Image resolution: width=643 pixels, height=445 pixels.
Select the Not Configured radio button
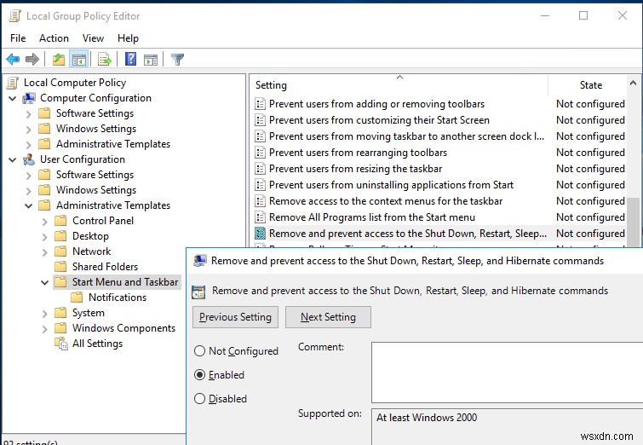[199, 351]
